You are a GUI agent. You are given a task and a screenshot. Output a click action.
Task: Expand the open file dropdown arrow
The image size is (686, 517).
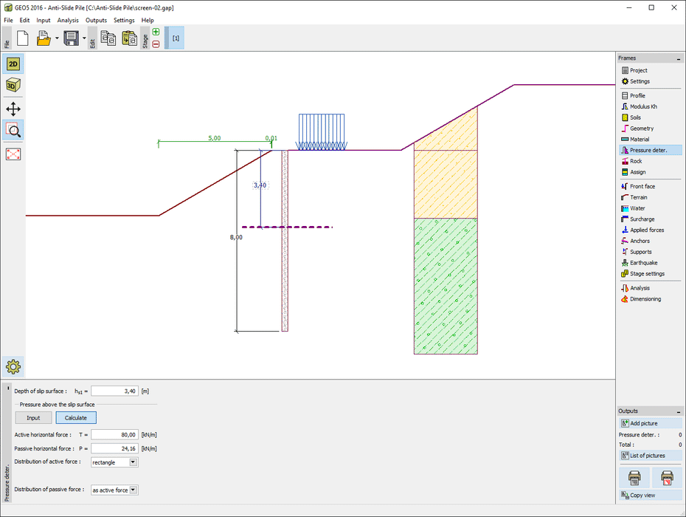(x=56, y=38)
